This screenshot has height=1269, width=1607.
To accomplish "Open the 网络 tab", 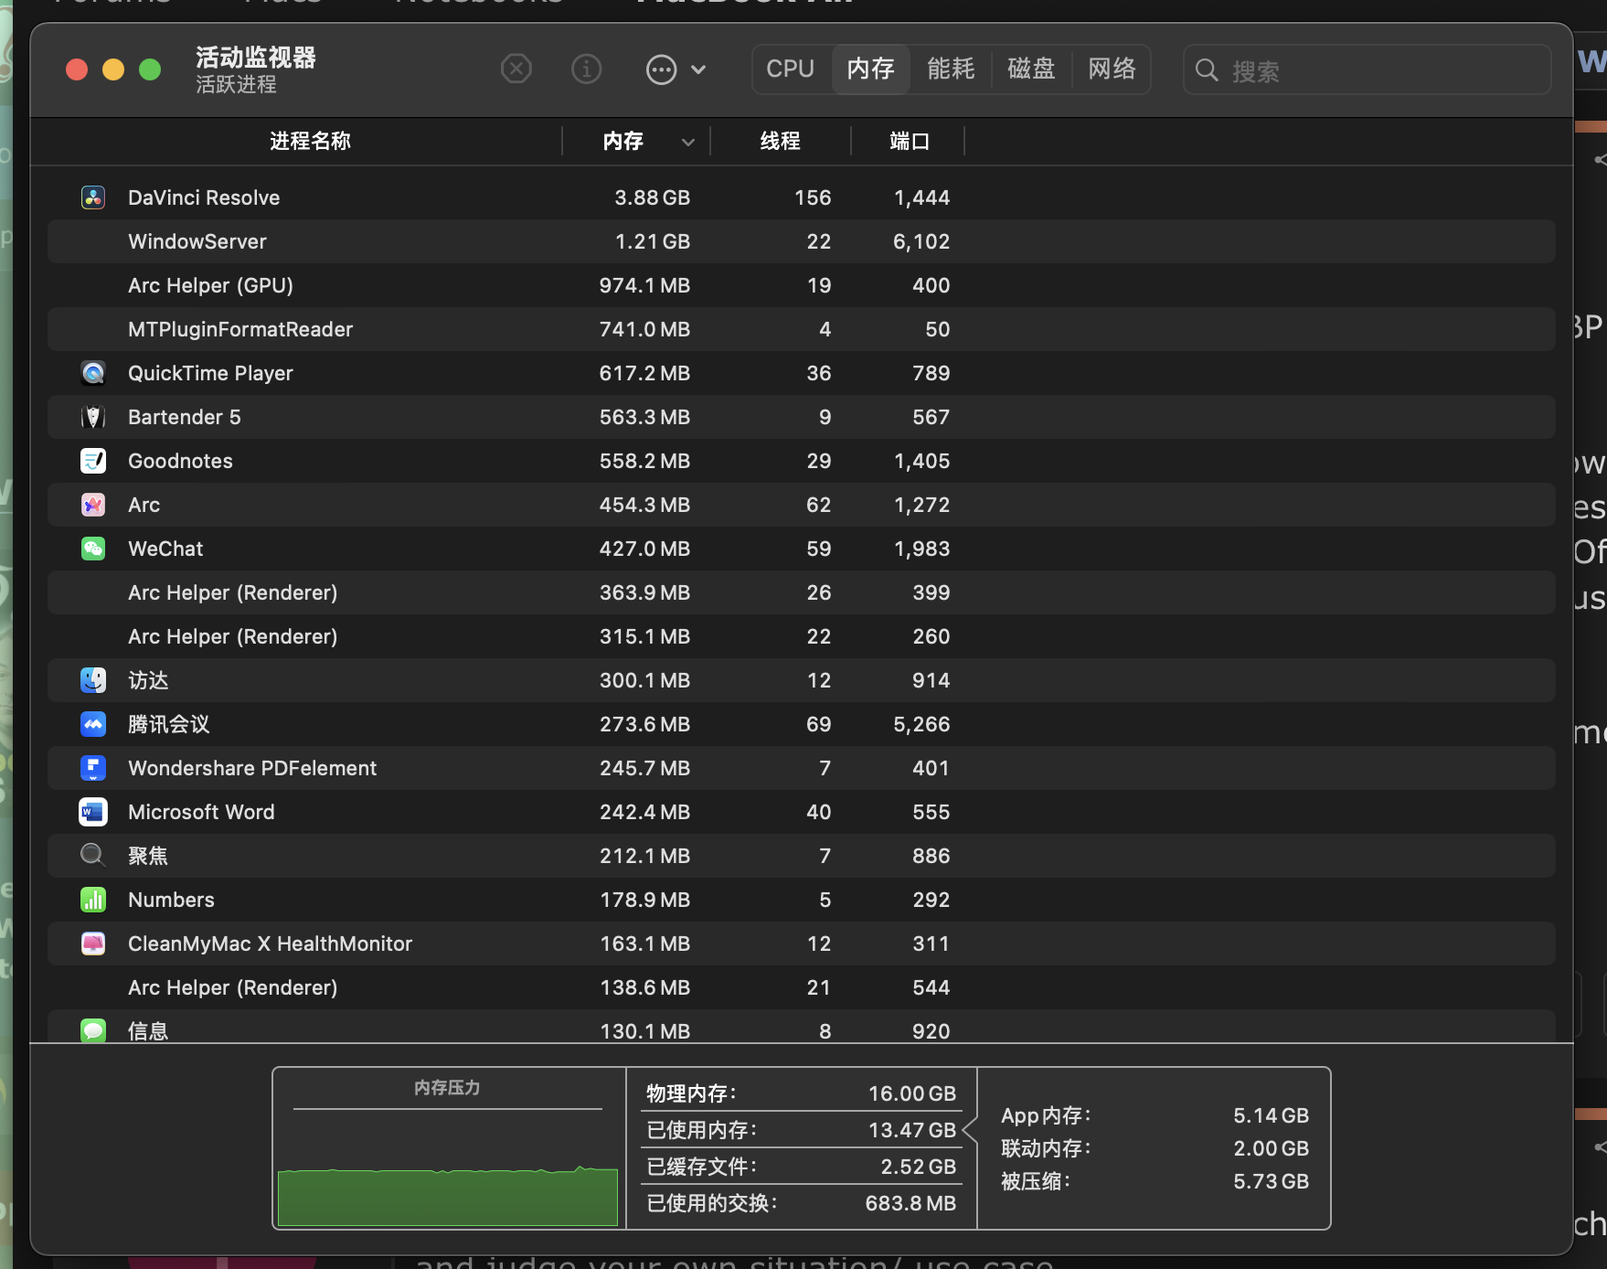I will point(1112,69).
